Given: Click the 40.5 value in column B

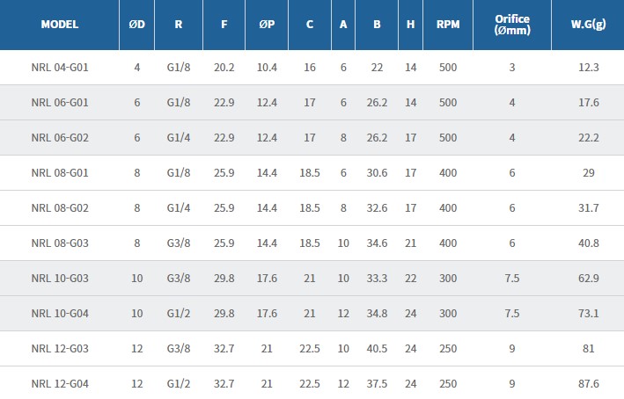Looking at the screenshot, I should pos(378,349).
